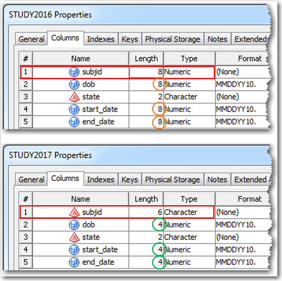
Task: Click Type column header in STUDY2016 table
Action: point(189,58)
